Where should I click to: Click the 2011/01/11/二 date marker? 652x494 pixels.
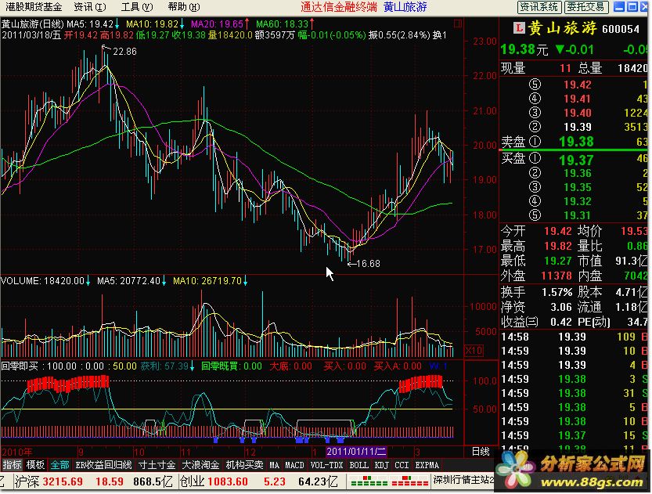pos(356,452)
